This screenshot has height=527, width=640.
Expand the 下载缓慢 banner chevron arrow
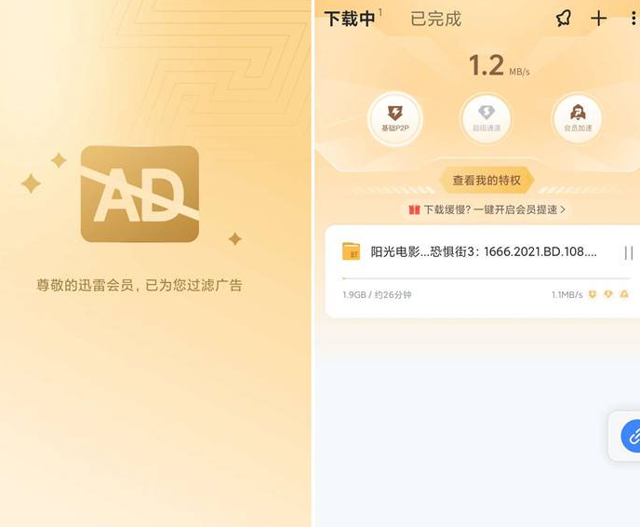pyautogui.click(x=563, y=209)
